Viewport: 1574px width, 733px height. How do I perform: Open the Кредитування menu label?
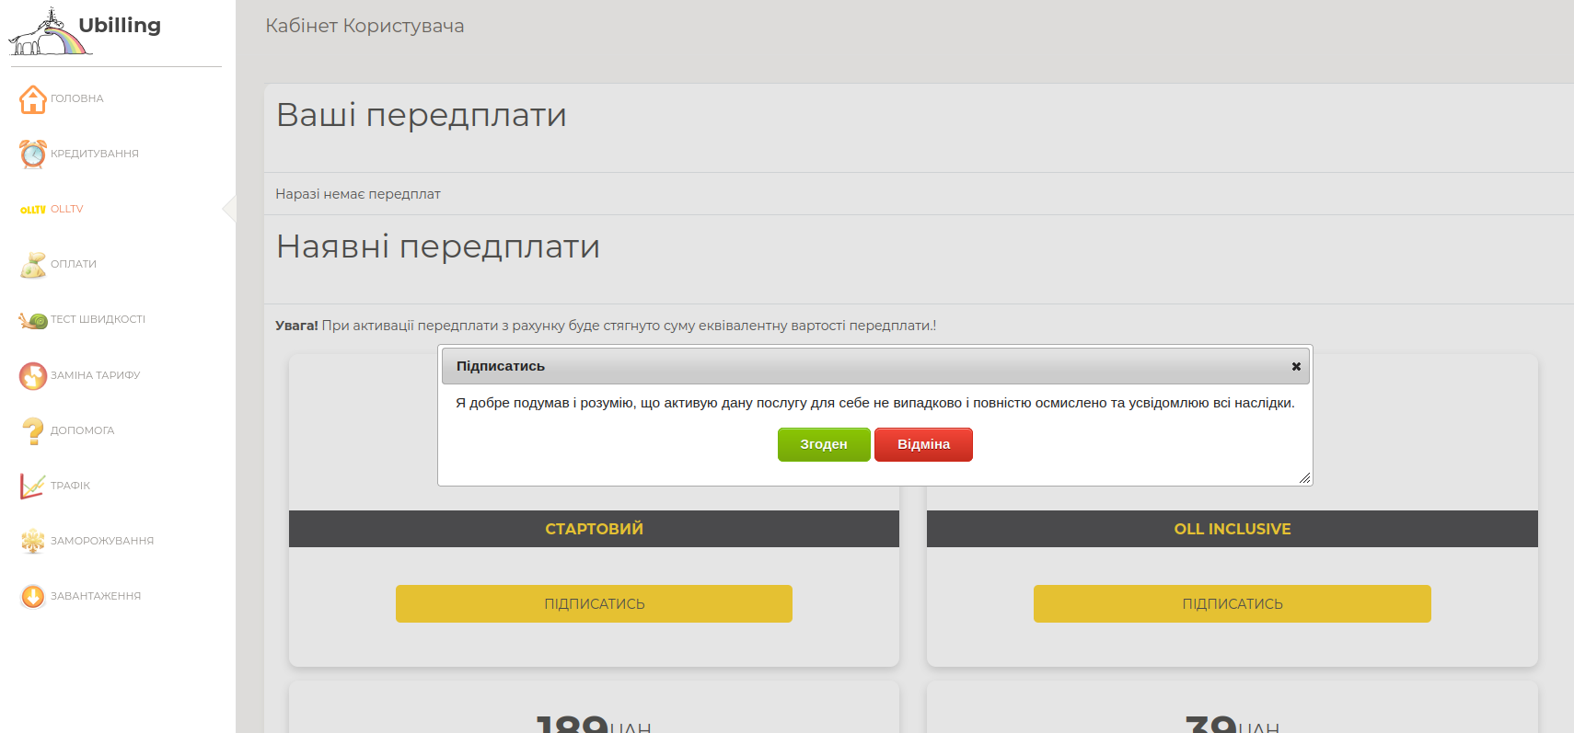pyautogui.click(x=95, y=154)
